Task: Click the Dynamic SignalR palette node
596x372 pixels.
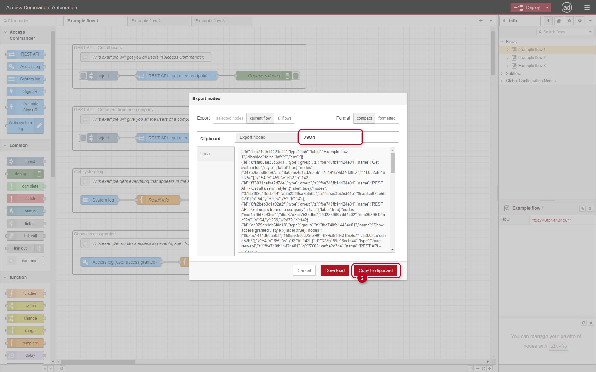Action: (x=25, y=107)
